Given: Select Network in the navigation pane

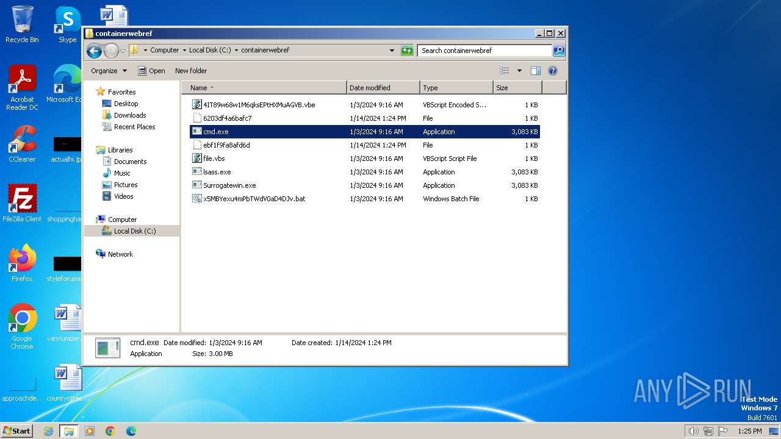Looking at the screenshot, I should 120,254.
